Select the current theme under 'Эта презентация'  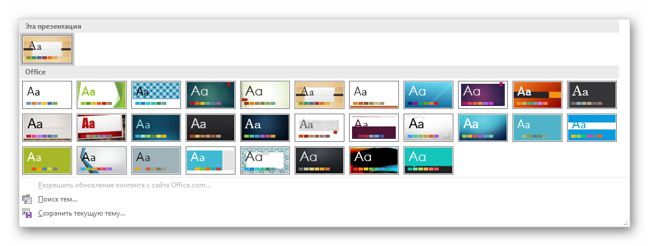47,49
